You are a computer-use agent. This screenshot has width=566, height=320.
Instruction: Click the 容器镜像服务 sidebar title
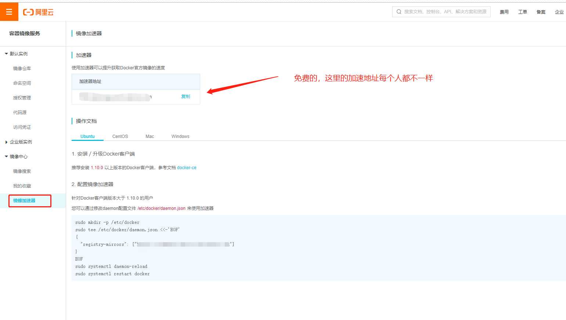coord(25,33)
